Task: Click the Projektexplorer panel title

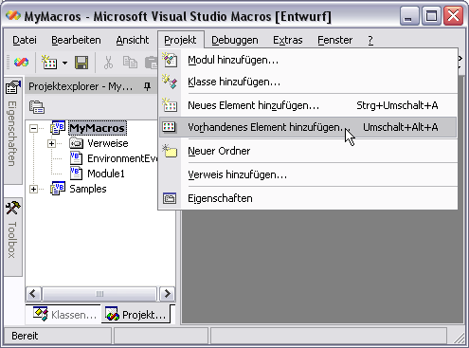Action: tap(81, 86)
